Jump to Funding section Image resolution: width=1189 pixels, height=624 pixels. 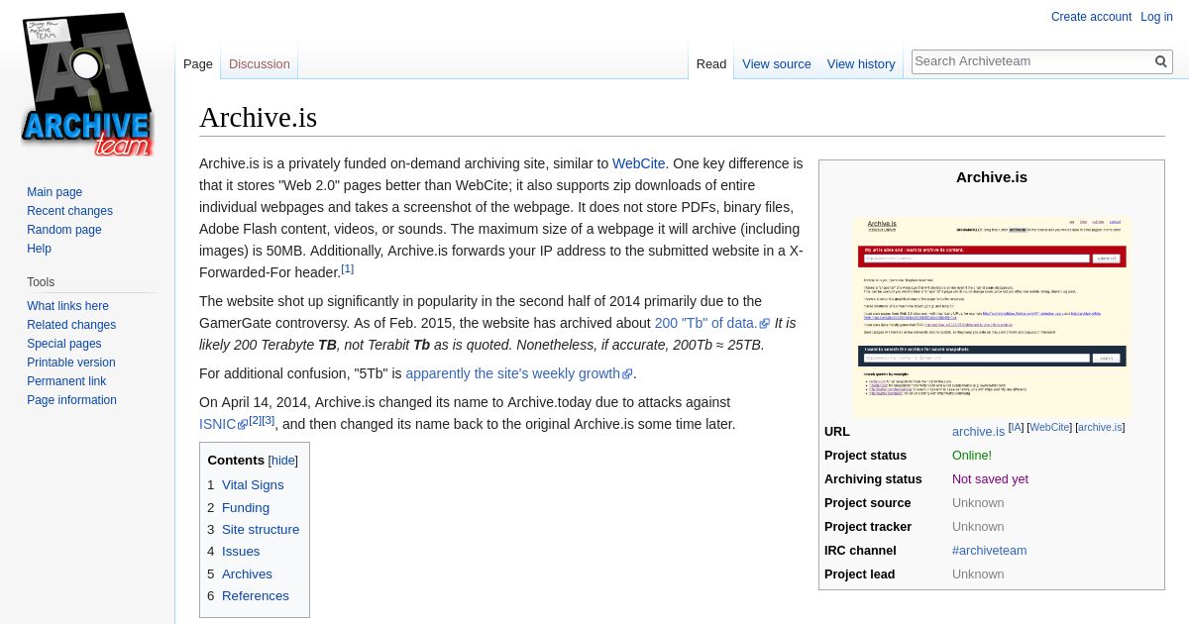tap(246, 507)
